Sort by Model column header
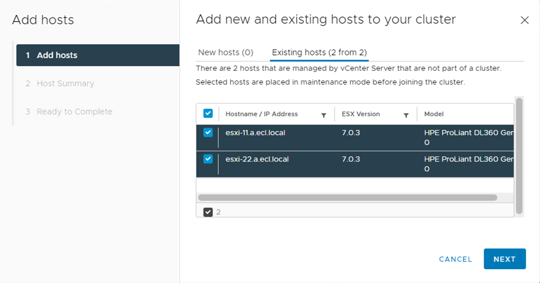The width and height of the screenshot is (540, 283). click(434, 114)
